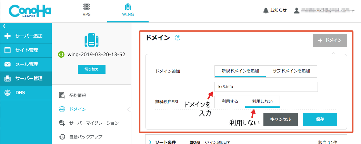
Task: Click the ドメイン www globe icon
Action: [62, 109]
